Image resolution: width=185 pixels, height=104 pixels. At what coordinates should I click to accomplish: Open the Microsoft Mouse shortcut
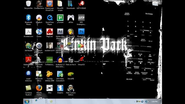tap(39, 62)
